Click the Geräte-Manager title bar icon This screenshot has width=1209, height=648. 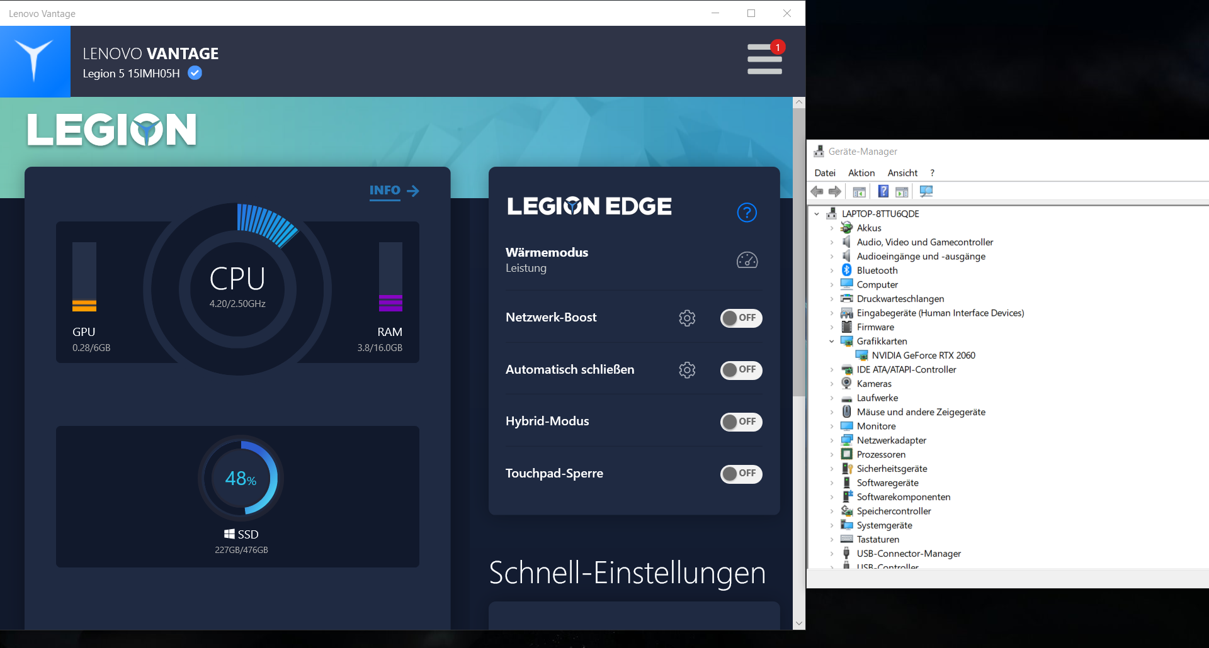tap(819, 151)
